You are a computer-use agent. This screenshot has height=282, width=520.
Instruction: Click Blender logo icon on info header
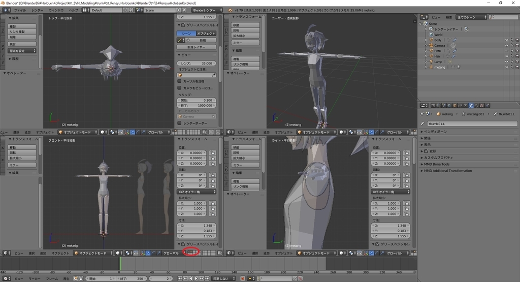tap(230, 10)
